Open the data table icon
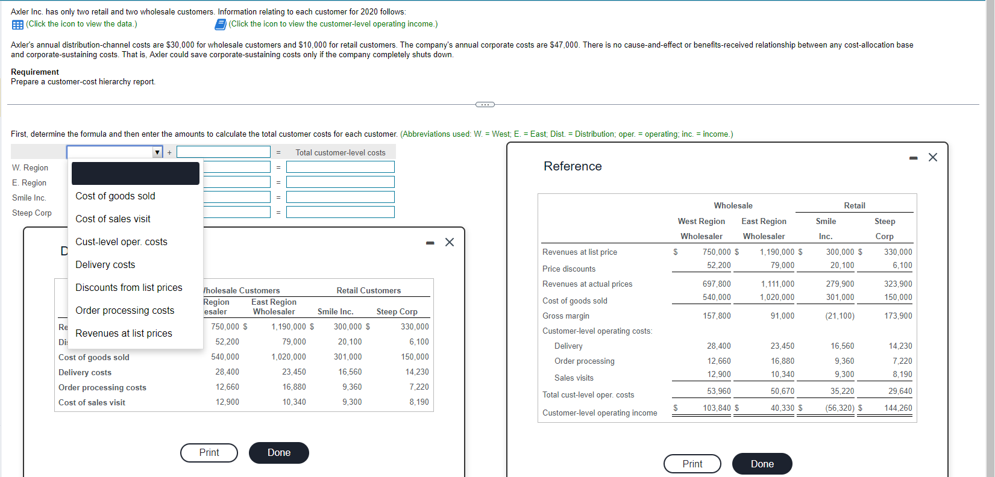This screenshot has width=995, height=477. pos(17,25)
